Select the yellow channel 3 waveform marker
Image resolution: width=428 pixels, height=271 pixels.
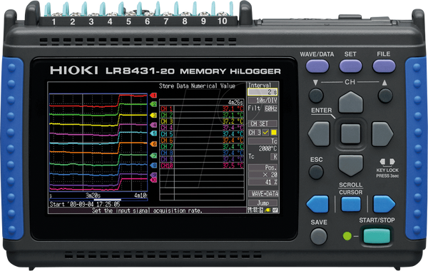[x=153, y=115]
